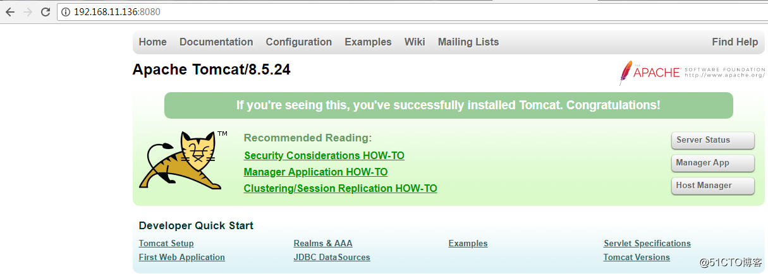Click the Developer Quick Start heading

[196, 226]
